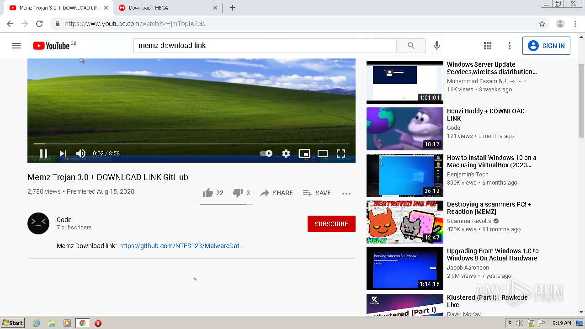The height and width of the screenshot is (329, 585).
Task: Like the video with thumbs up
Action: pyautogui.click(x=213, y=193)
